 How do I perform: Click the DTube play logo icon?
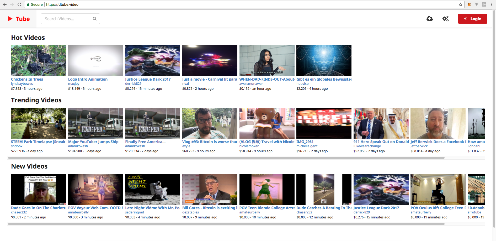pos(10,19)
